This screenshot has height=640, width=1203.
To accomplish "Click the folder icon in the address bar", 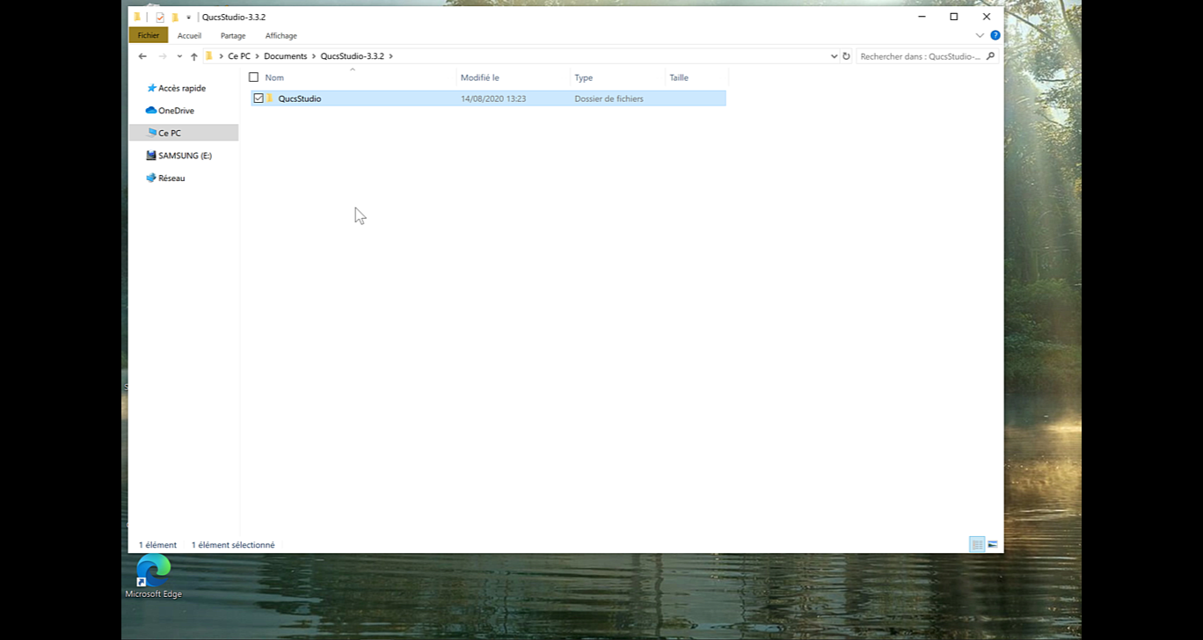I will click(x=209, y=56).
